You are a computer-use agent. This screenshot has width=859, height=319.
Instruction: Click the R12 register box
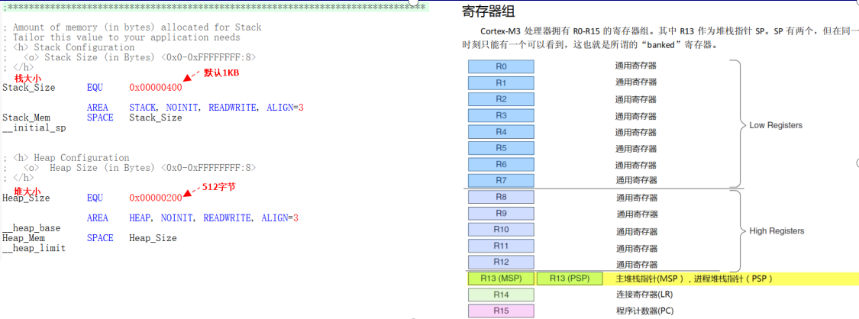click(x=501, y=262)
